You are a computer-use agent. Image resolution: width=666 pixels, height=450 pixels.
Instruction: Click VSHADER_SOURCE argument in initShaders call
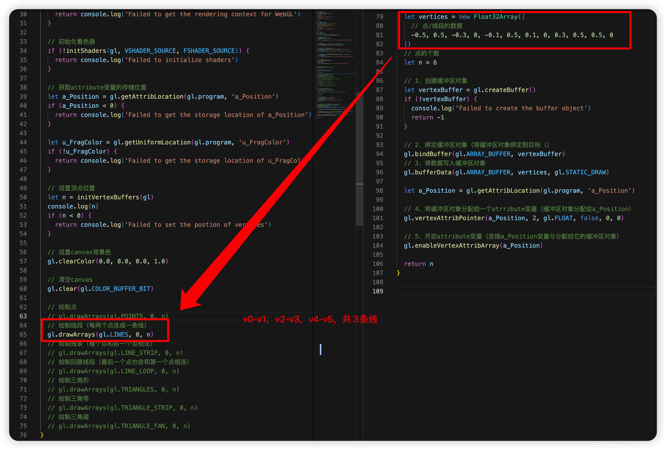150,51
